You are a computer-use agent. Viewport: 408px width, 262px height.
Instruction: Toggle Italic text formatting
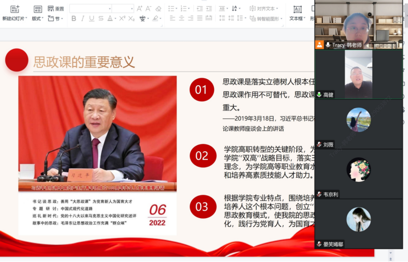click(83, 19)
